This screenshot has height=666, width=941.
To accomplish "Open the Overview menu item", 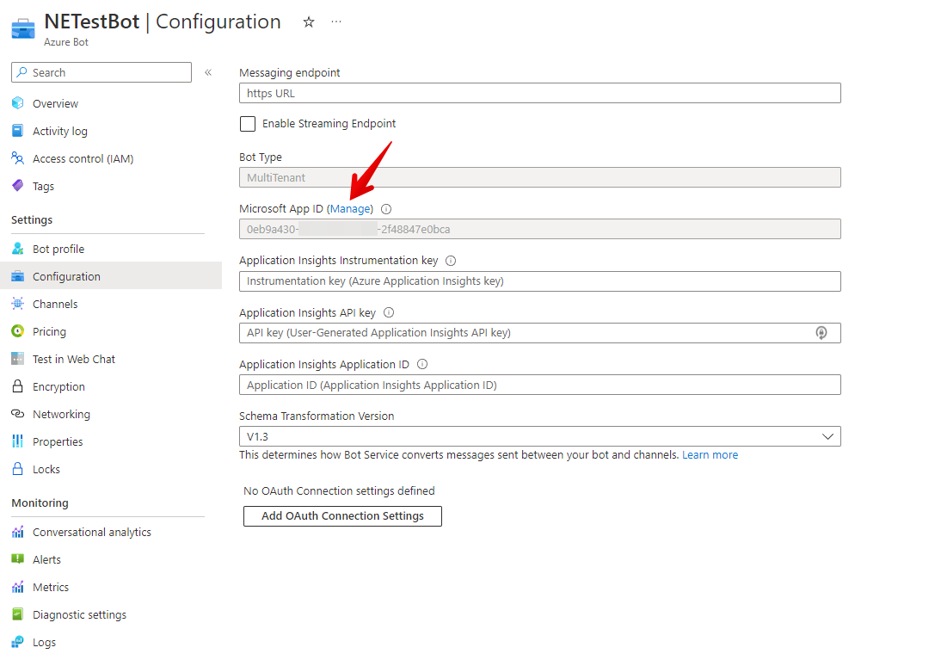I will pos(55,103).
